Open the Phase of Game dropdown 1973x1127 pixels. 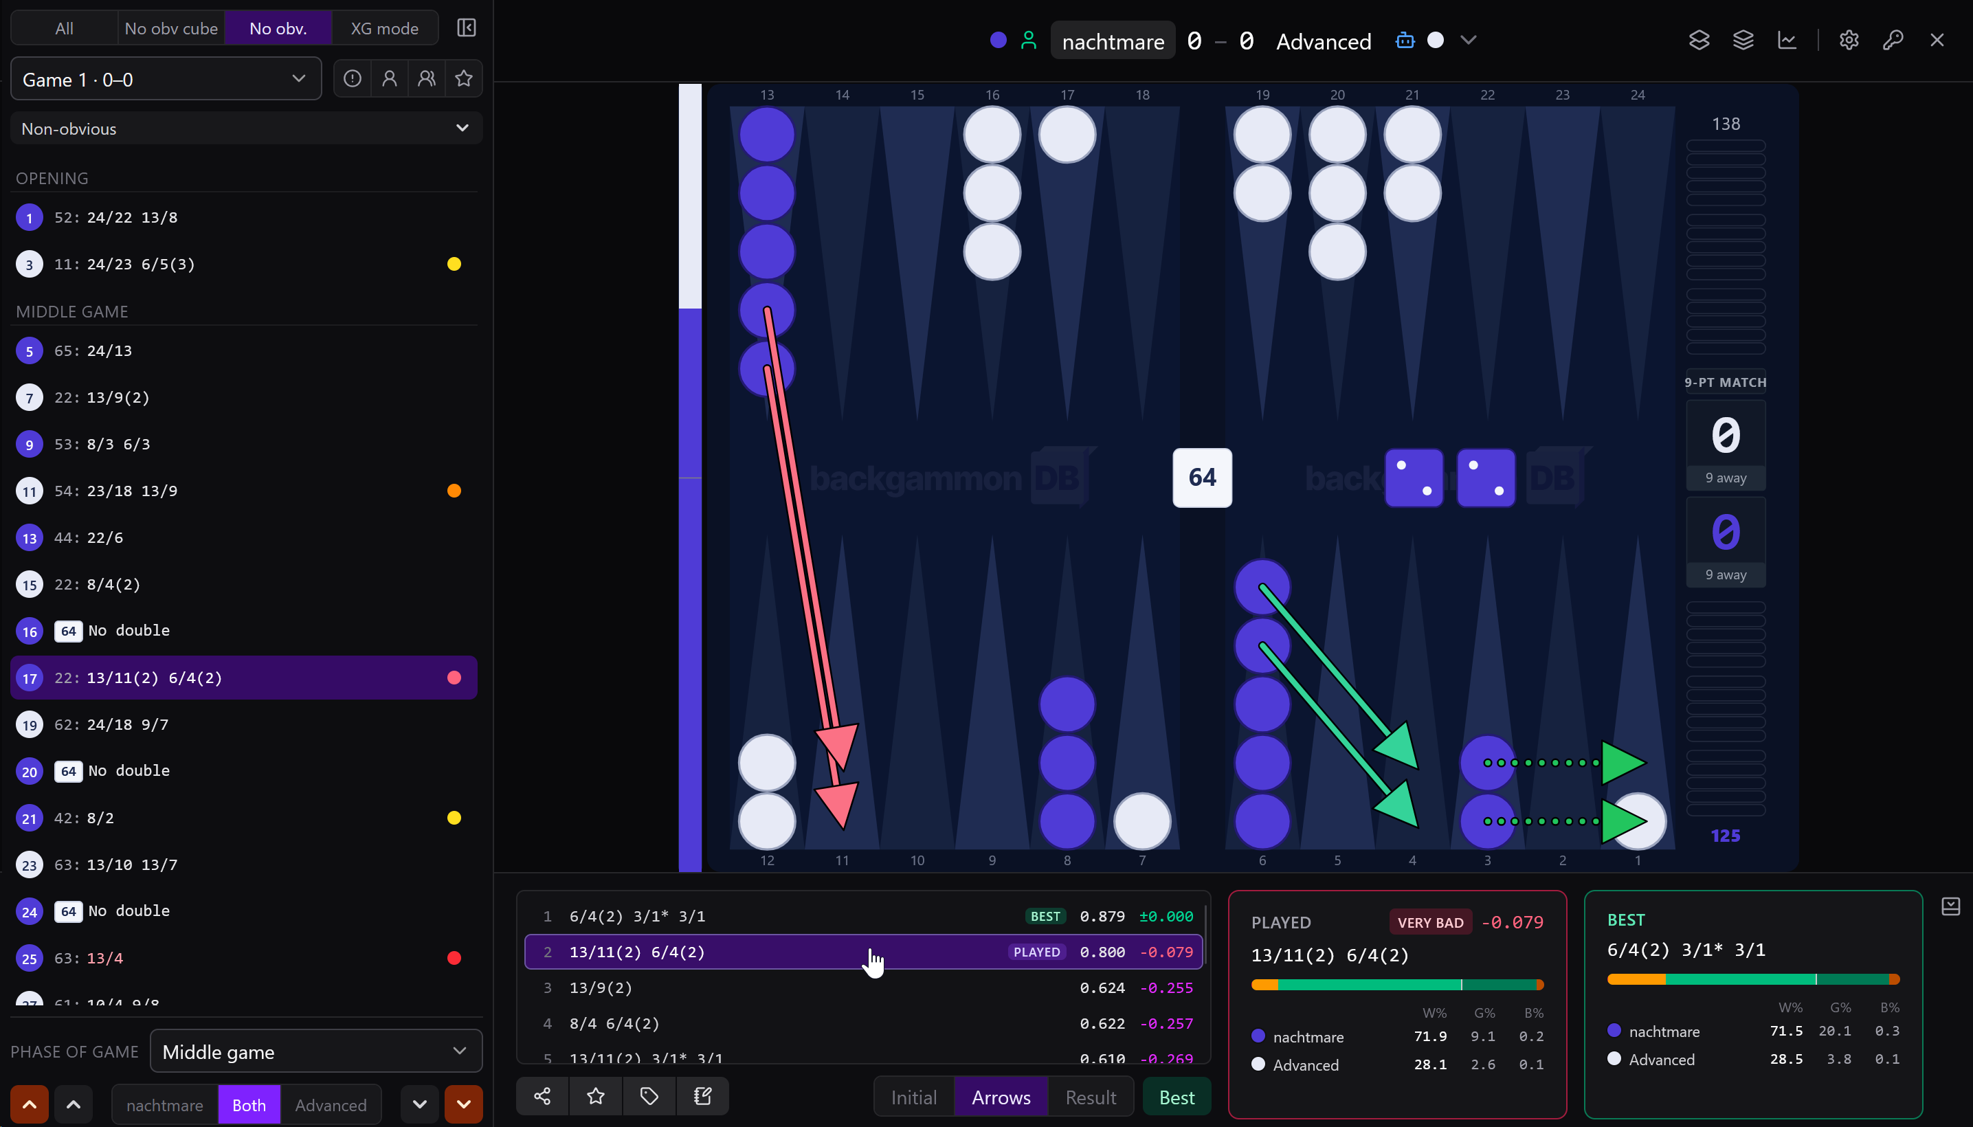pos(316,1052)
